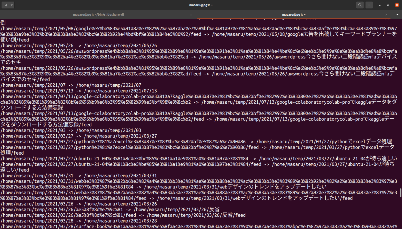Click the terminal's vertical scrollbar handle

400,193
